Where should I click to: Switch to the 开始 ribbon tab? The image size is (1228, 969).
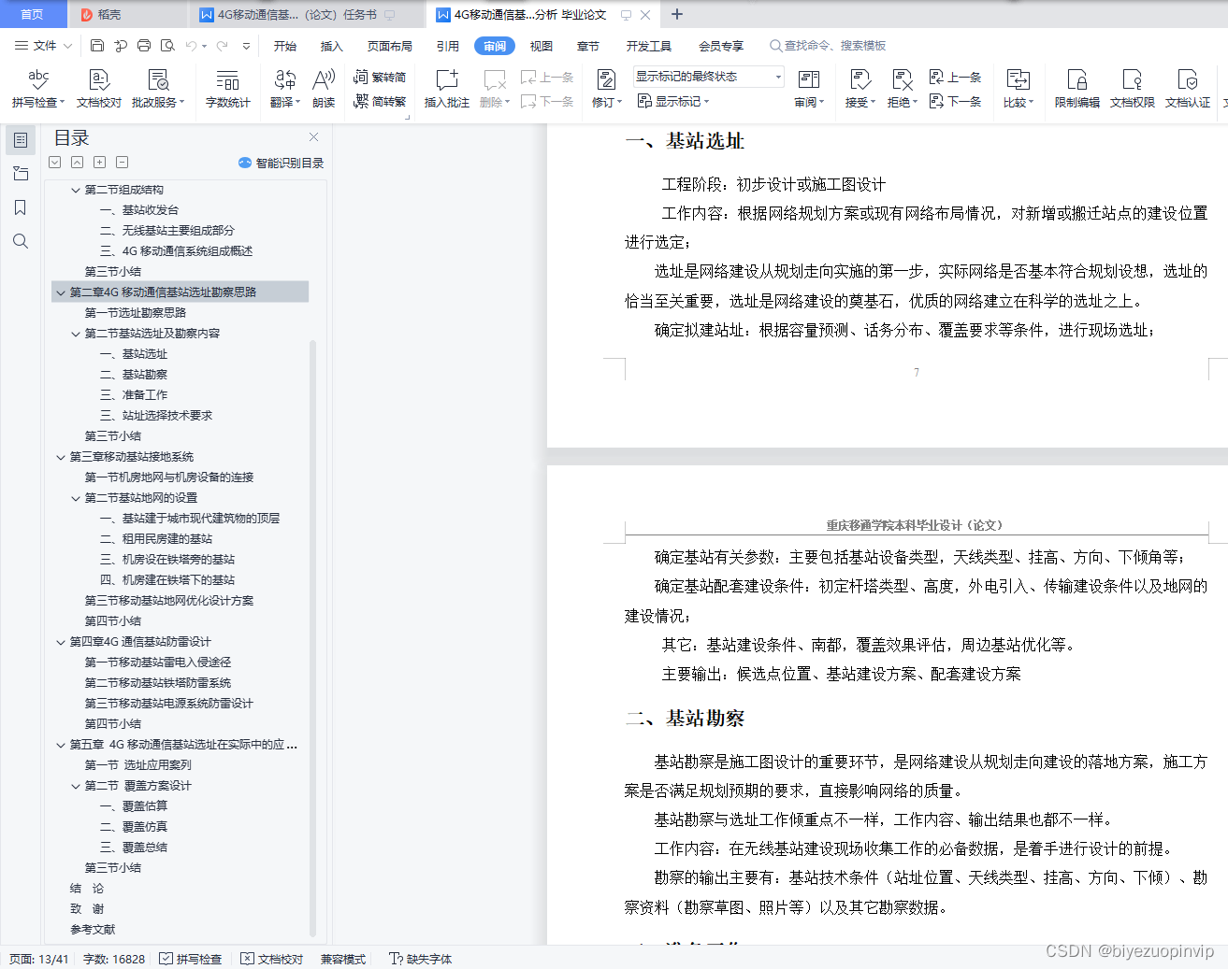point(285,46)
